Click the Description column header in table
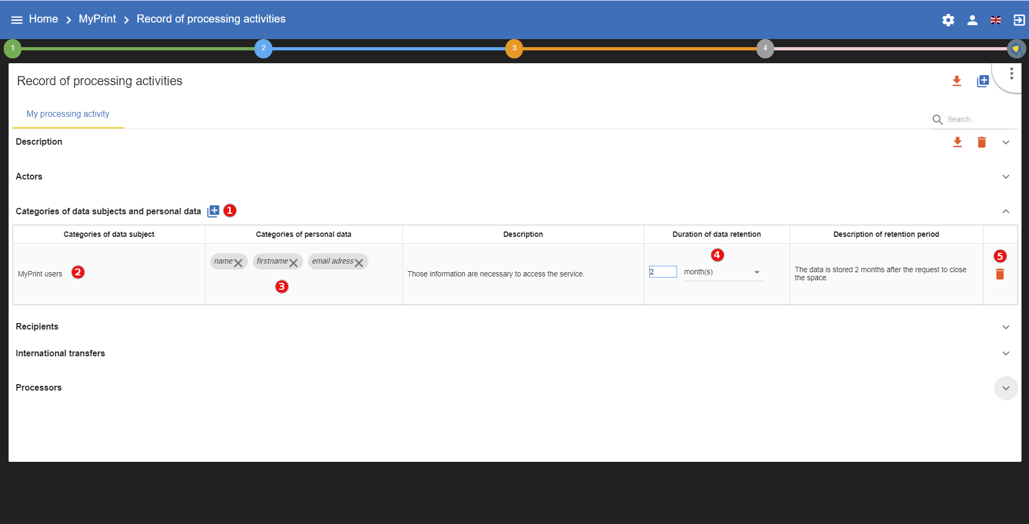The height and width of the screenshot is (524, 1029). point(523,235)
